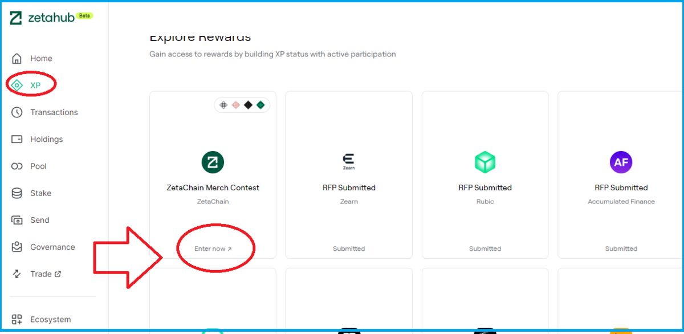Click the Pool icon in sidebar

[17, 166]
